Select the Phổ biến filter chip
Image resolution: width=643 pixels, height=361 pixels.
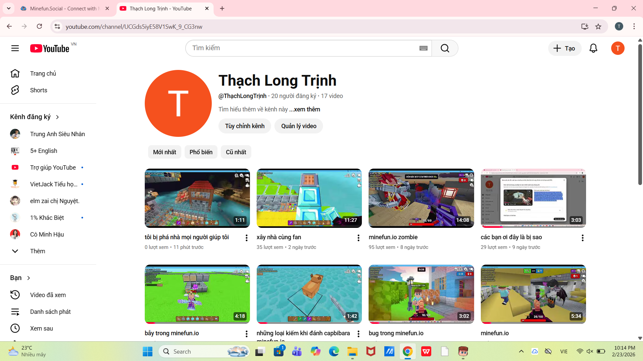[x=201, y=152]
